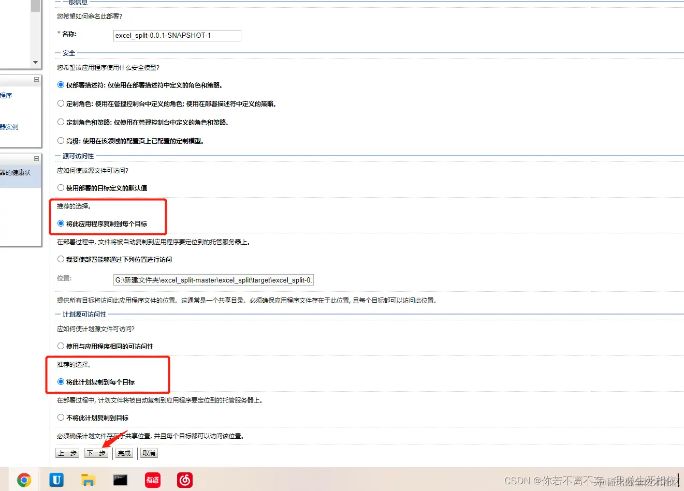Viewport: 684px width, 491px height.
Task: Open NetEase Cloud Music from taskbar
Action: (x=185, y=480)
